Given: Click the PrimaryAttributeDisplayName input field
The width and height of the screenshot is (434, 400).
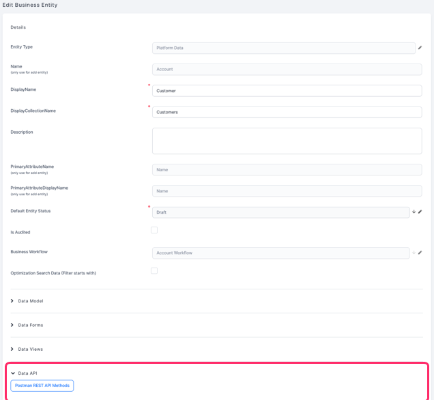Looking at the screenshot, I should click(x=287, y=191).
